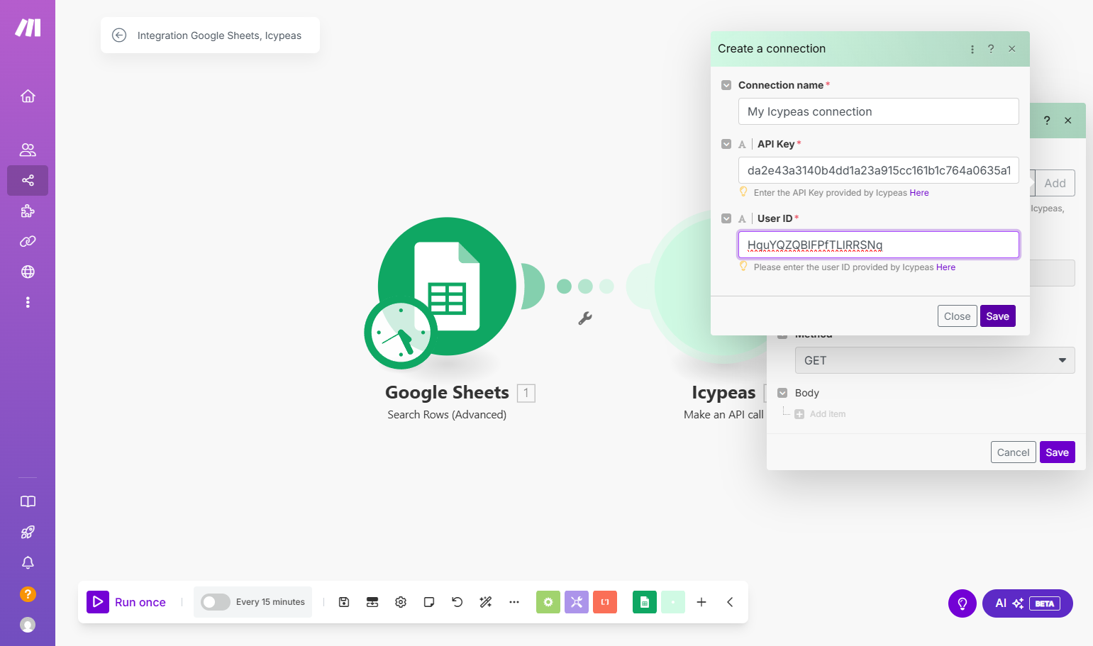Toggle the box beside the Body label
The image size is (1093, 646).
pyautogui.click(x=783, y=393)
